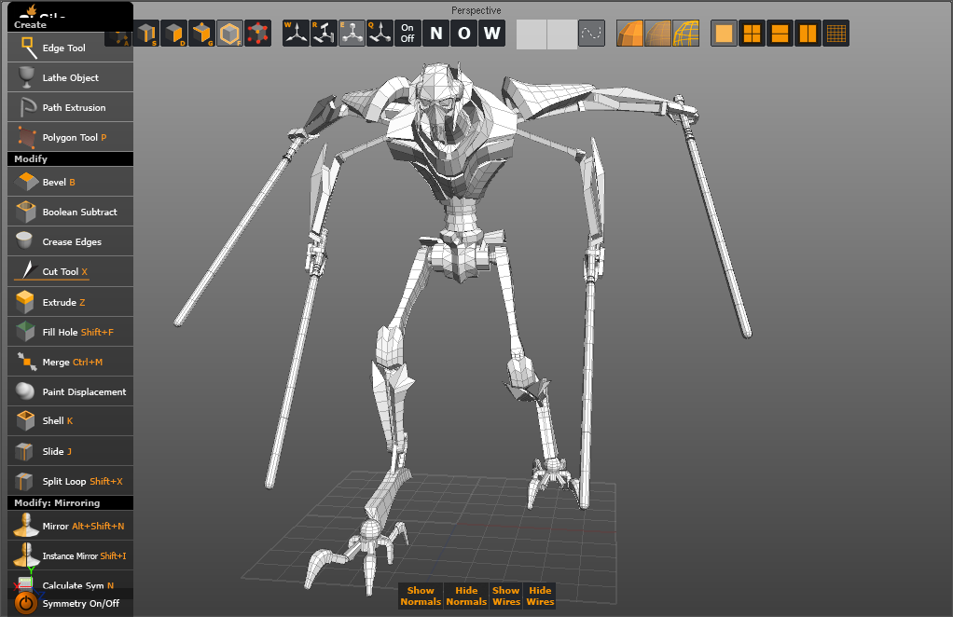Open the Paint Displacement tool
The image size is (953, 617).
(x=70, y=391)
